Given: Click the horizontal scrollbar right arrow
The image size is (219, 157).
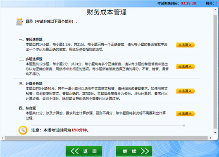Looking at the screenshot, I should click(x=210, y=138).
